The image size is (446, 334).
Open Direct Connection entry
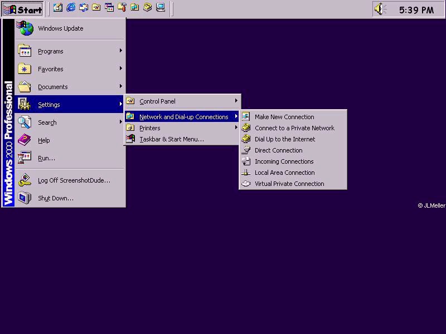[x=293, y=150]
